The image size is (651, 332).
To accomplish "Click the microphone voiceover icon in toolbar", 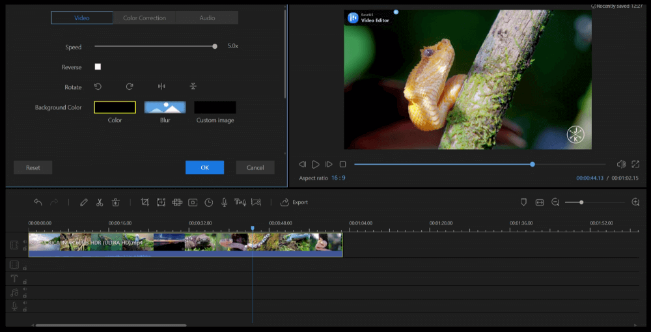I will coord(225,202).
